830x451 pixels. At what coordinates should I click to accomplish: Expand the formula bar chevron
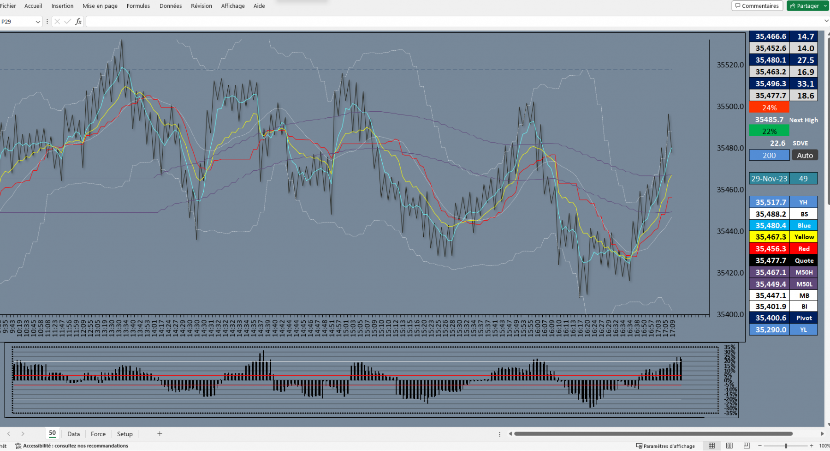tap(826, 21)
